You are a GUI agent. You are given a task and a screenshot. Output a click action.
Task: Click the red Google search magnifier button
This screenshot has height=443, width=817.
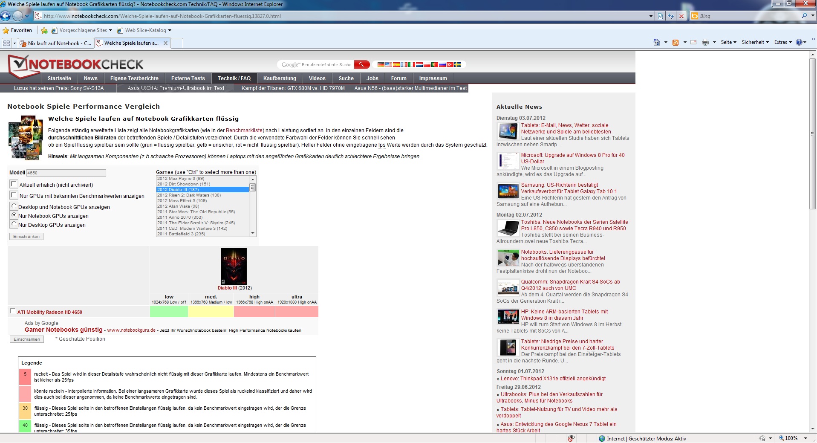[361, 64]
